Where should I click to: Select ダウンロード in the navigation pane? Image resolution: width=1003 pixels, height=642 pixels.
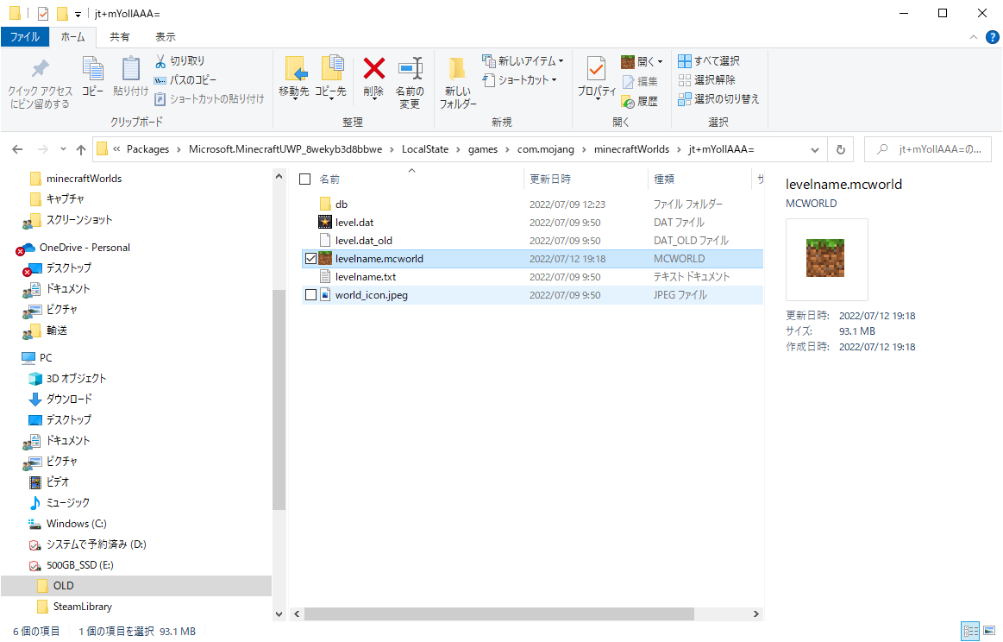point(69,399)
